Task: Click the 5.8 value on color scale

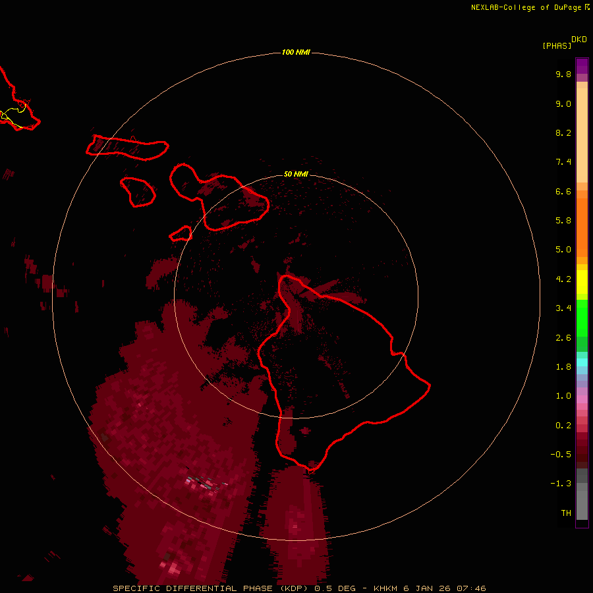Action: pyautogui.click(x=563, y=221)
